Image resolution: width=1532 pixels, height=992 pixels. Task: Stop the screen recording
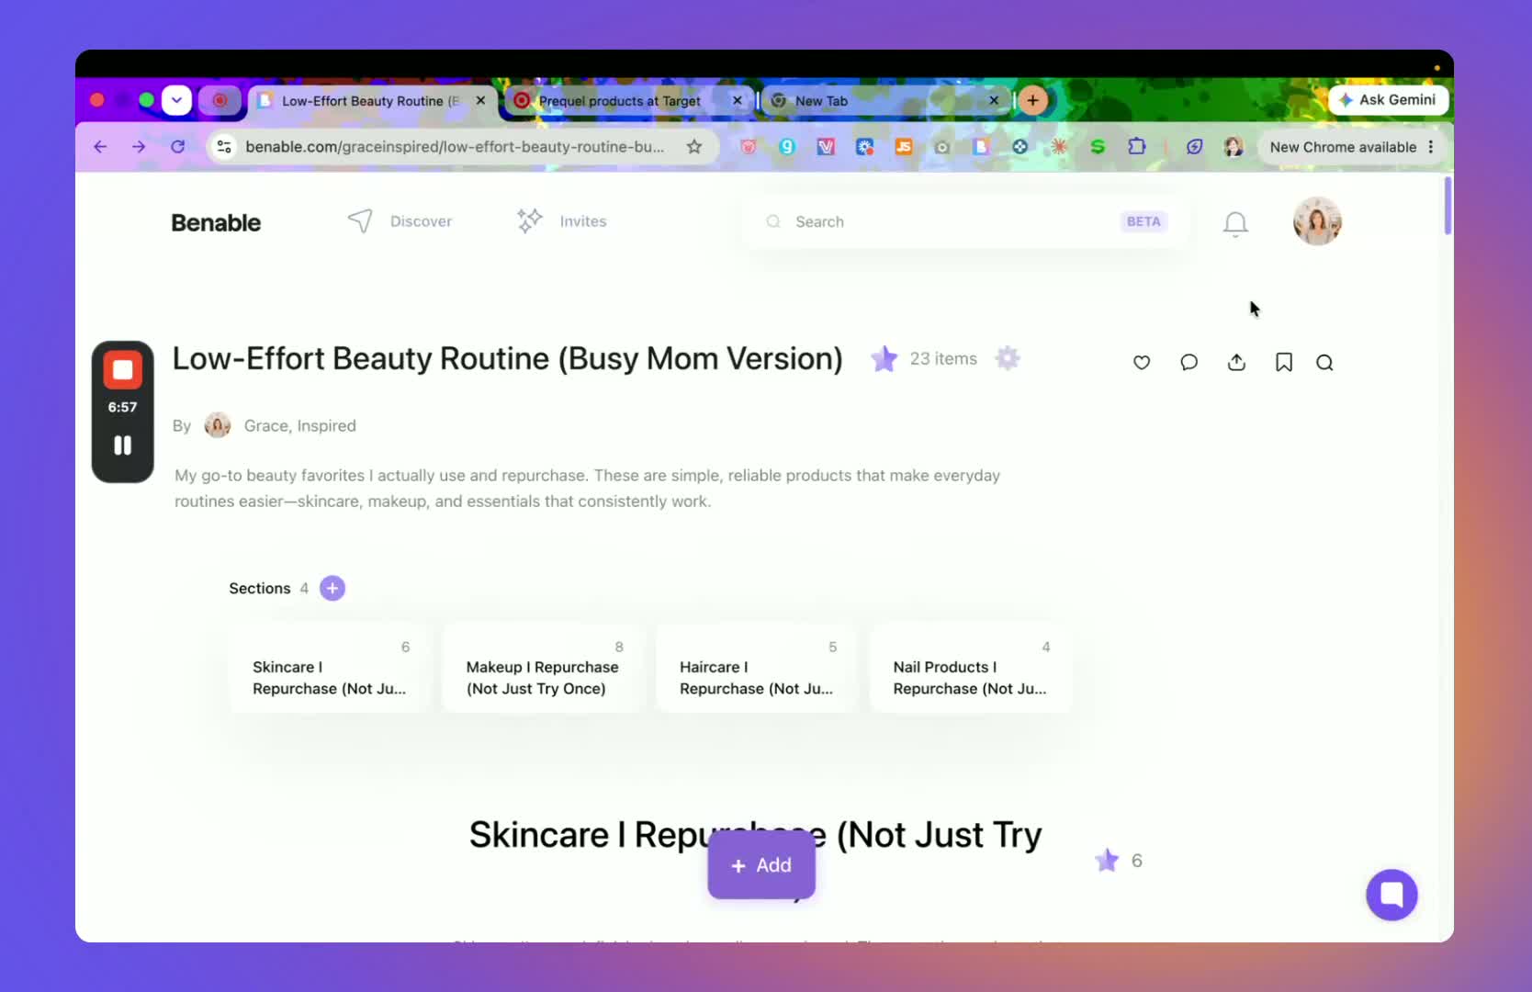point(122,370)
